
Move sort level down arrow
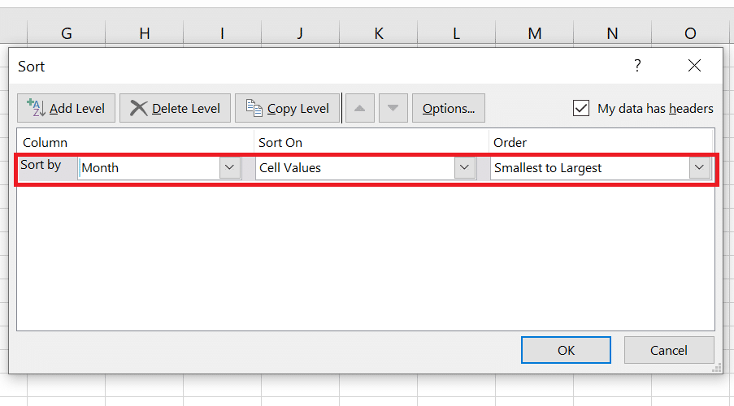pyautogui.click(x=393, y=108)
